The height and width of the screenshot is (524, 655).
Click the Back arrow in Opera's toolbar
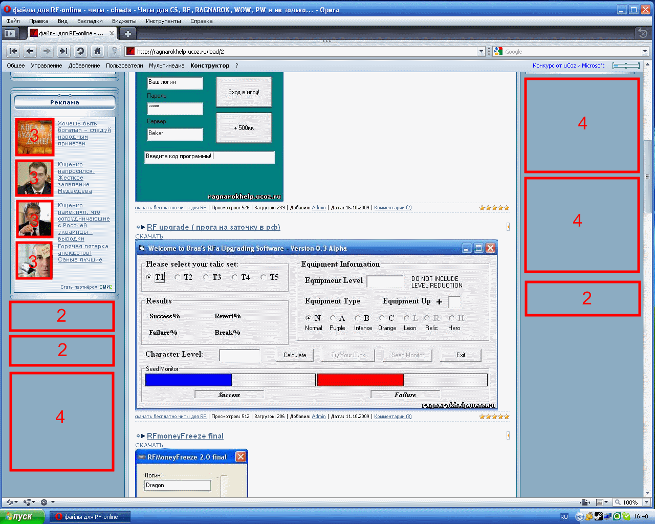pyautogui.click(x=30, y=51)
